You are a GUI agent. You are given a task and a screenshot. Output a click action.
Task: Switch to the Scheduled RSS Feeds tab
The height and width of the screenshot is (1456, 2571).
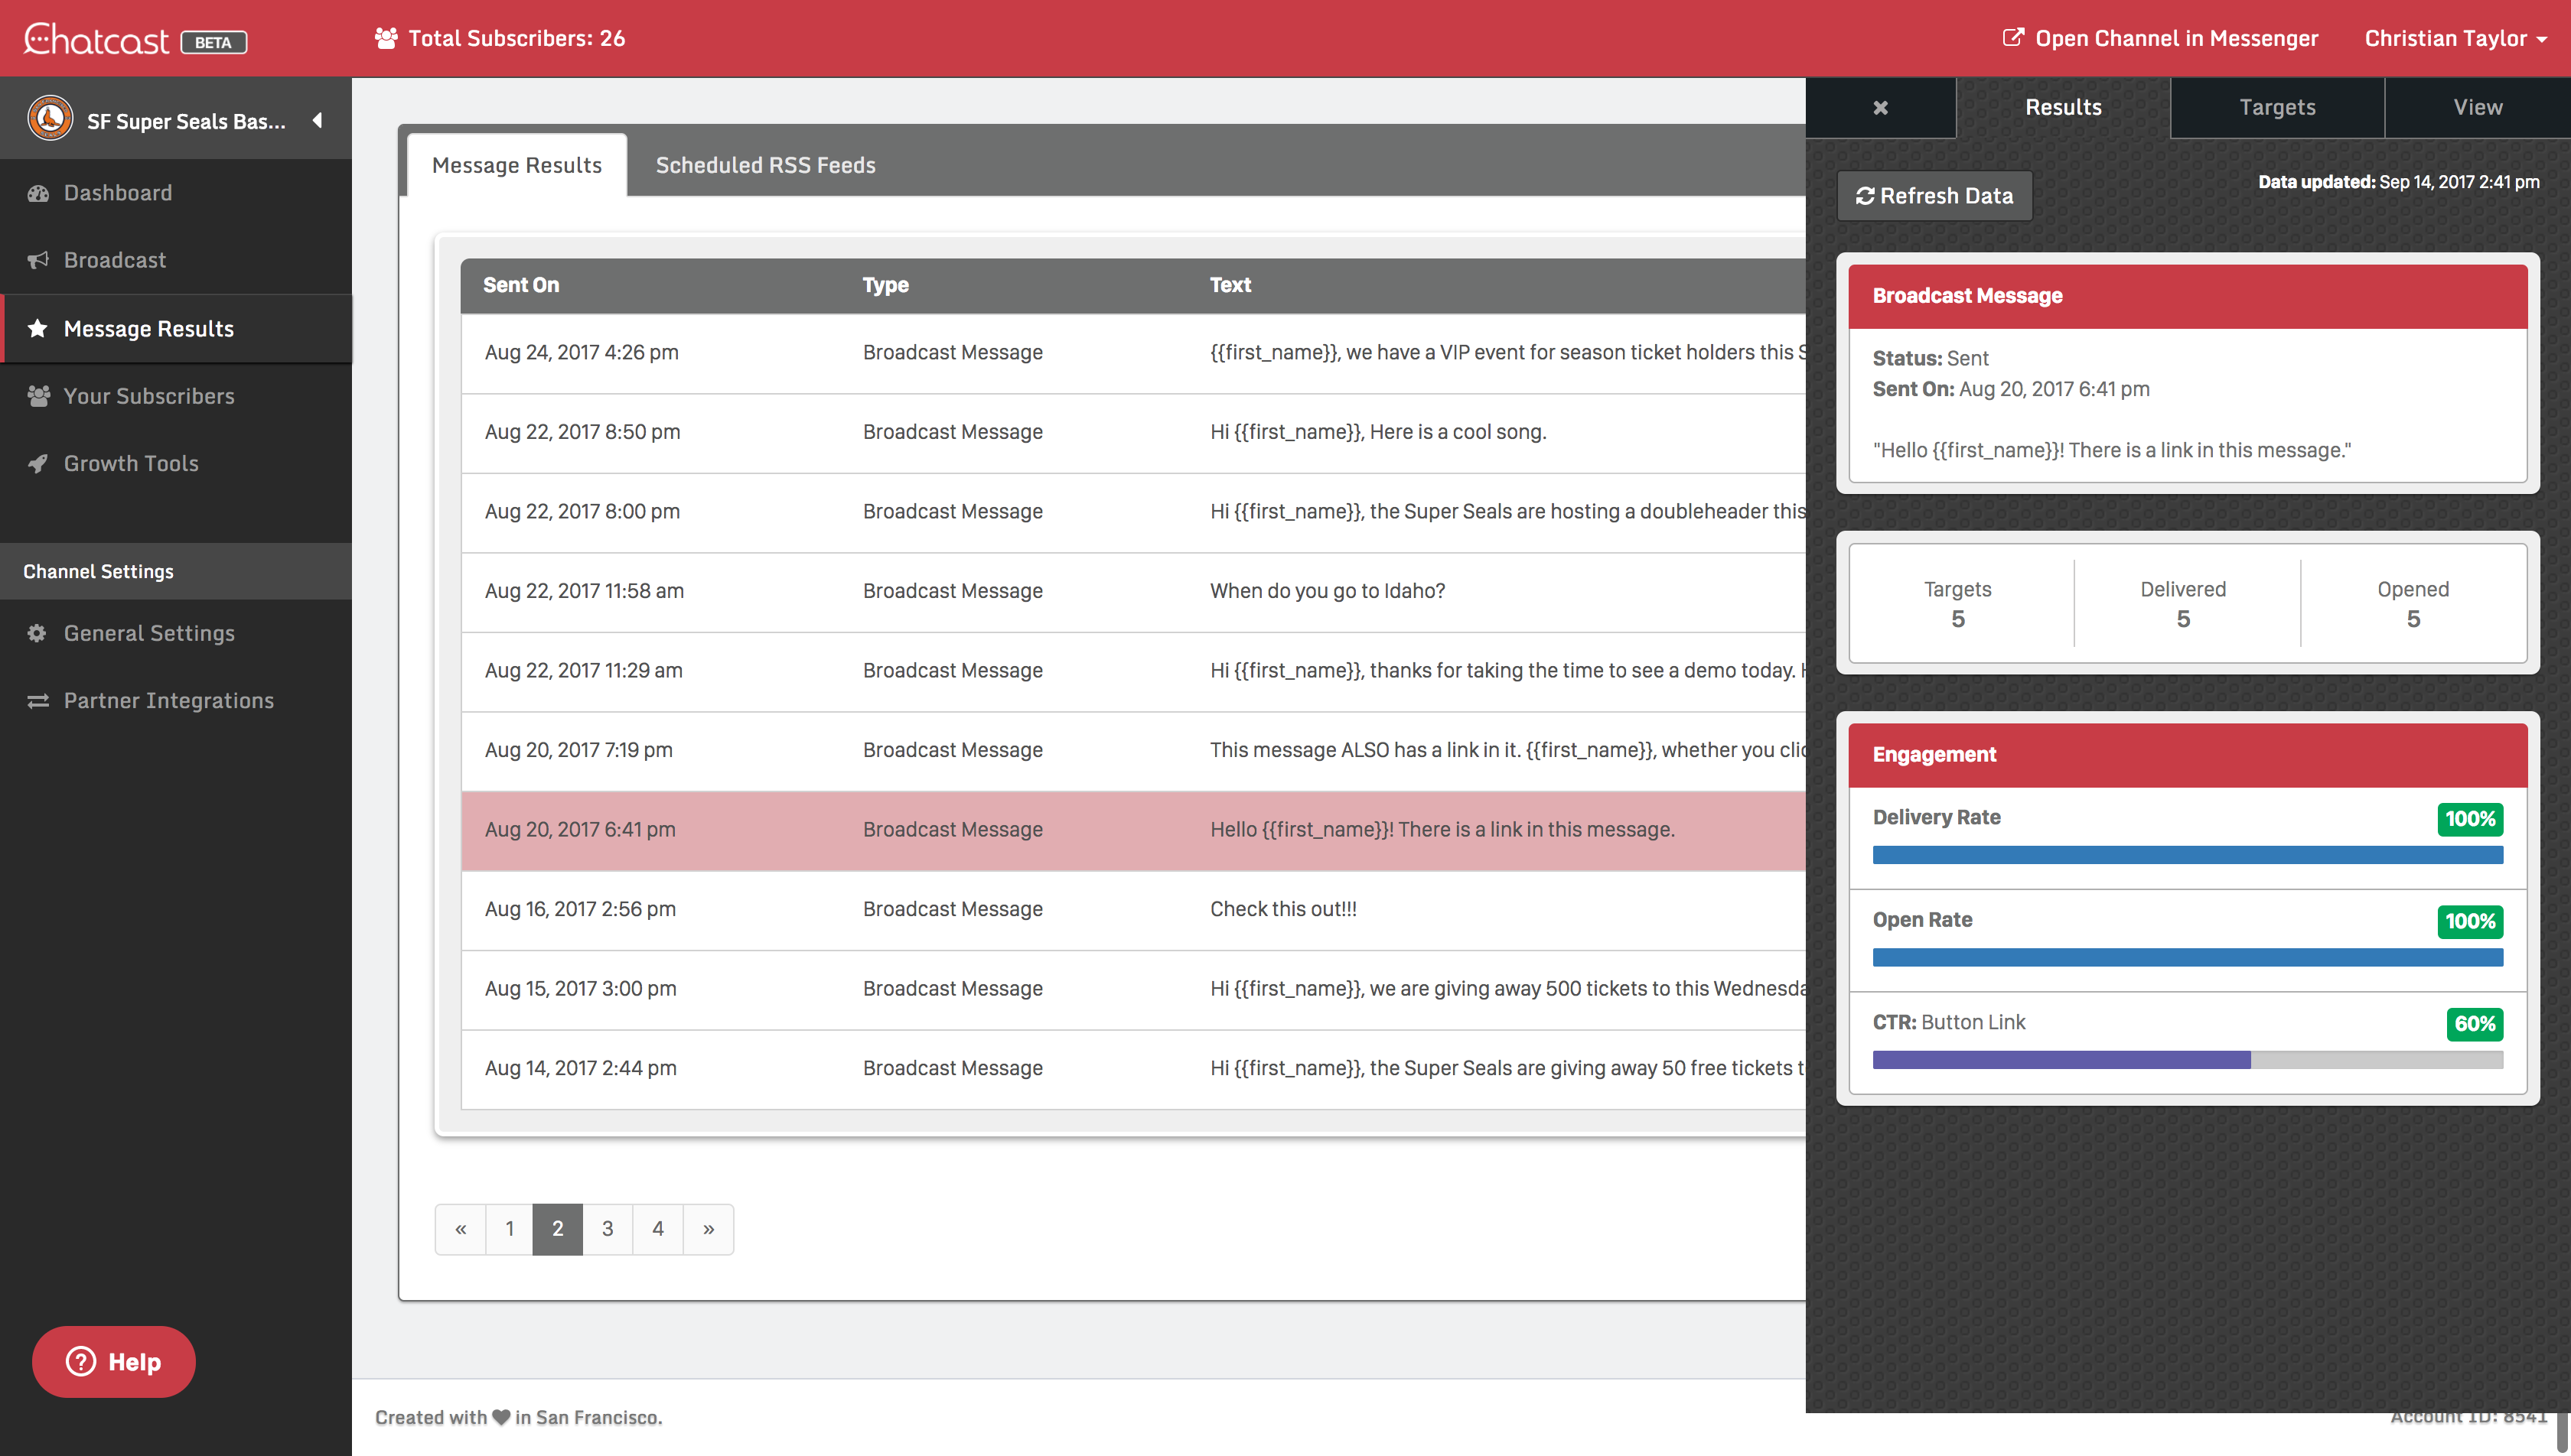pyautogui.click(x=765, y=165)
